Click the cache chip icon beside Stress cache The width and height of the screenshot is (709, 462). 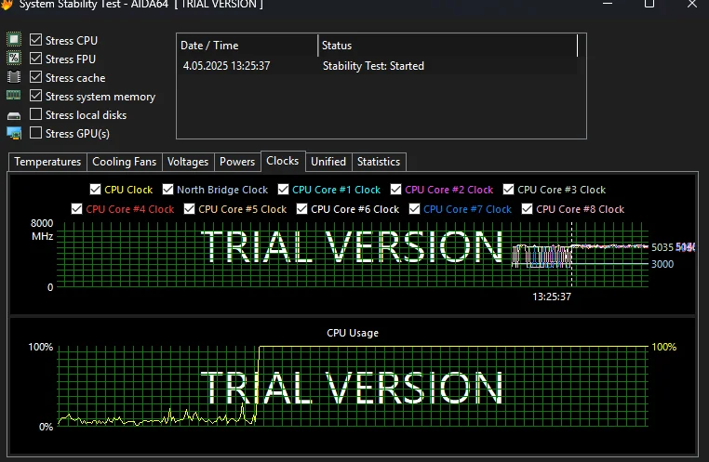14,77
